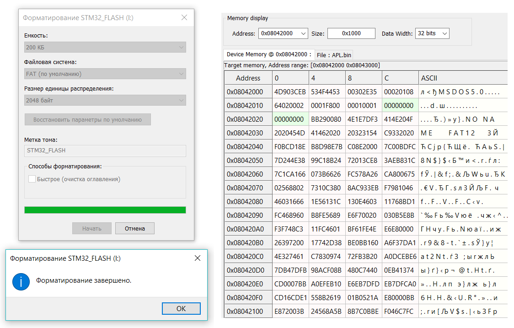Click the Size 0x1000 input field
Image resolution: width=514 pixels, height=328 pixels.
(x=351, y=33)
